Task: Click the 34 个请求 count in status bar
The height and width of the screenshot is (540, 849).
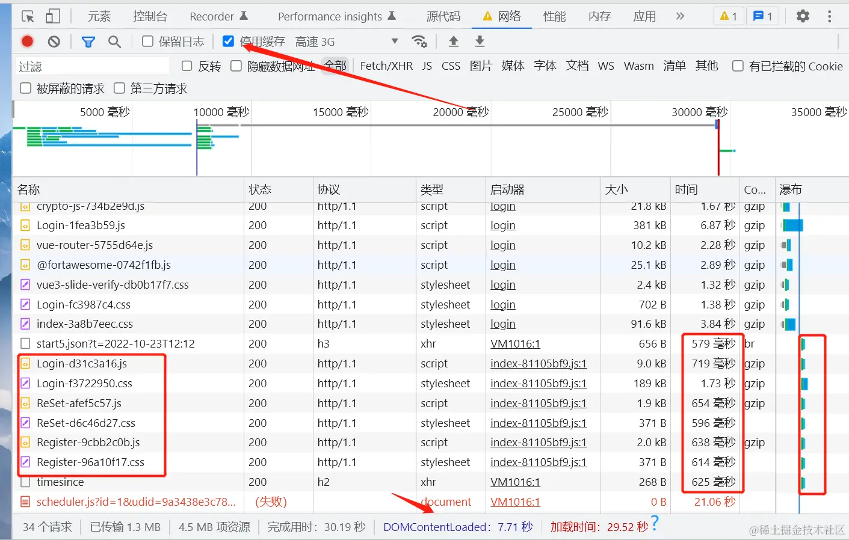Action: (47, 527)
